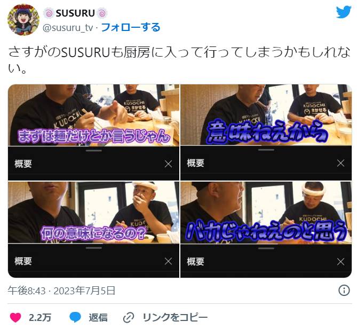
Task: Click the 返信 reply button
Action: coord(98,317)
